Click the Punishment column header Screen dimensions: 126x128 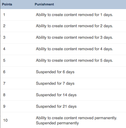tap(44, 4)
